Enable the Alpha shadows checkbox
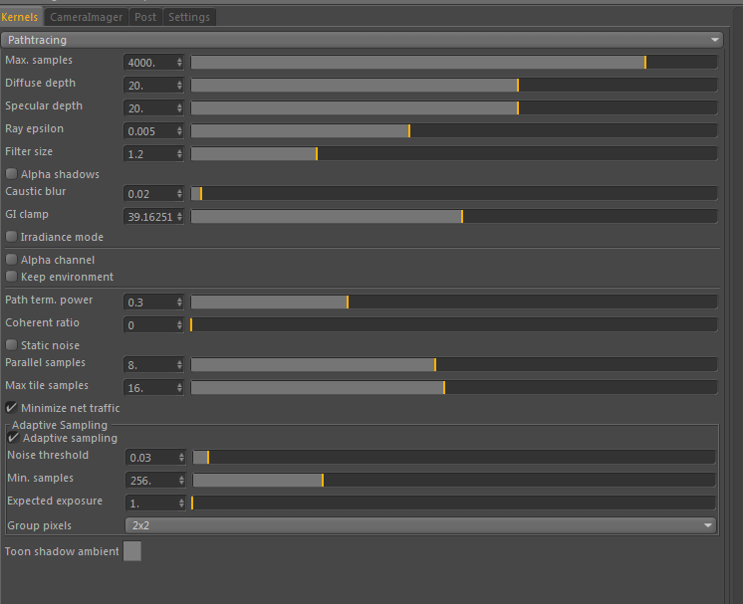Viewport: 743px width, 604px height. (x=11, y=174)
